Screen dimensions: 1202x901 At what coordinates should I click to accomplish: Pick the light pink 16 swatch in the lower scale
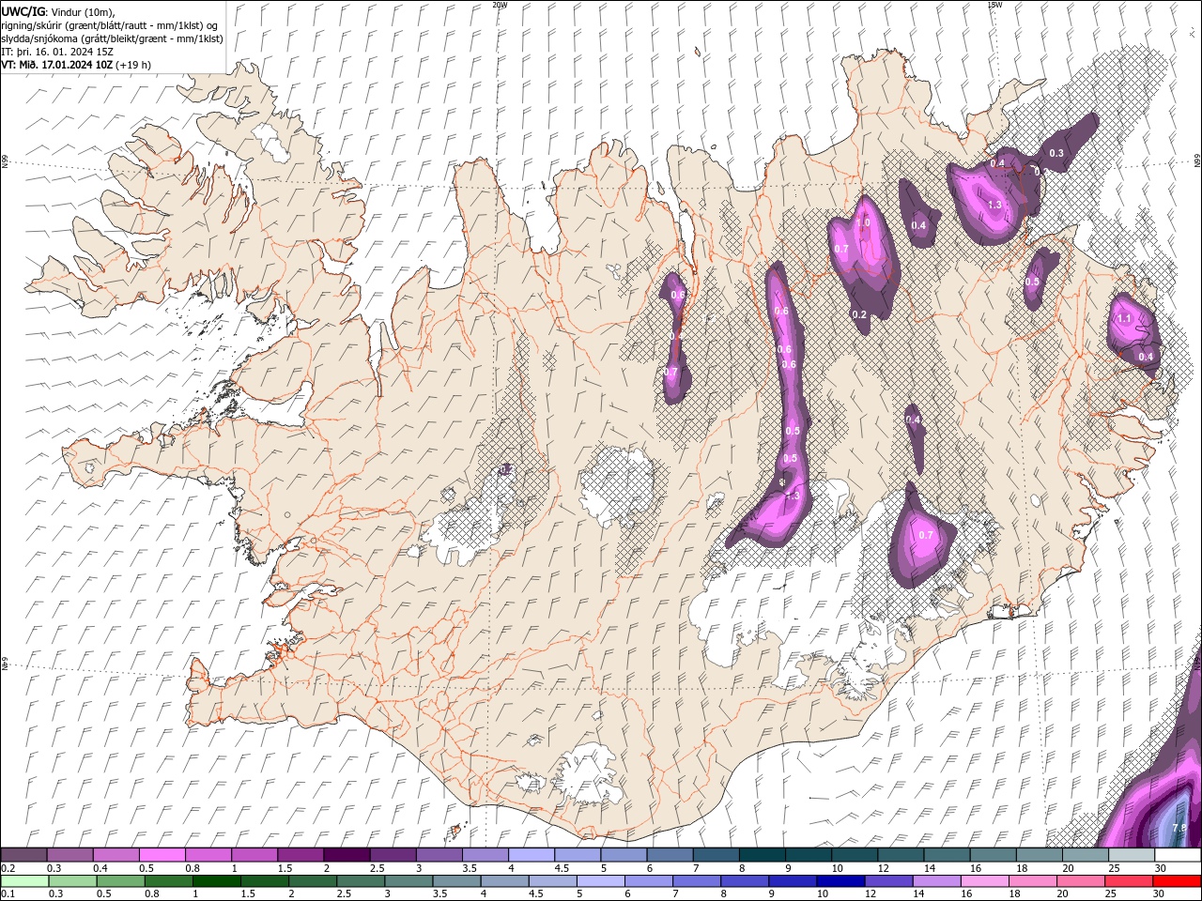[983, 881]
